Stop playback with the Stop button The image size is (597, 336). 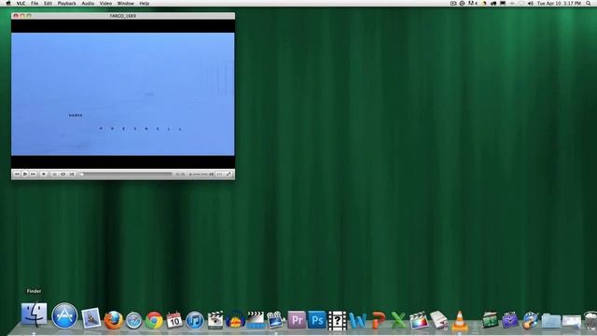pyautogui.click(x=44, y=175)
